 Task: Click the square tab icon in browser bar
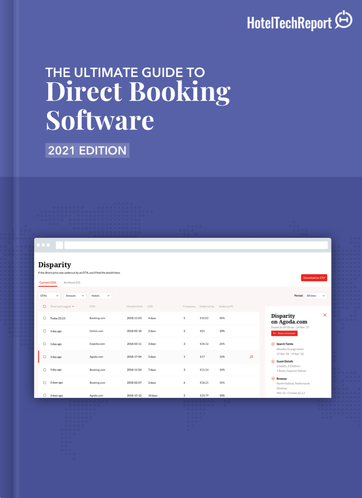coord(59,245)
